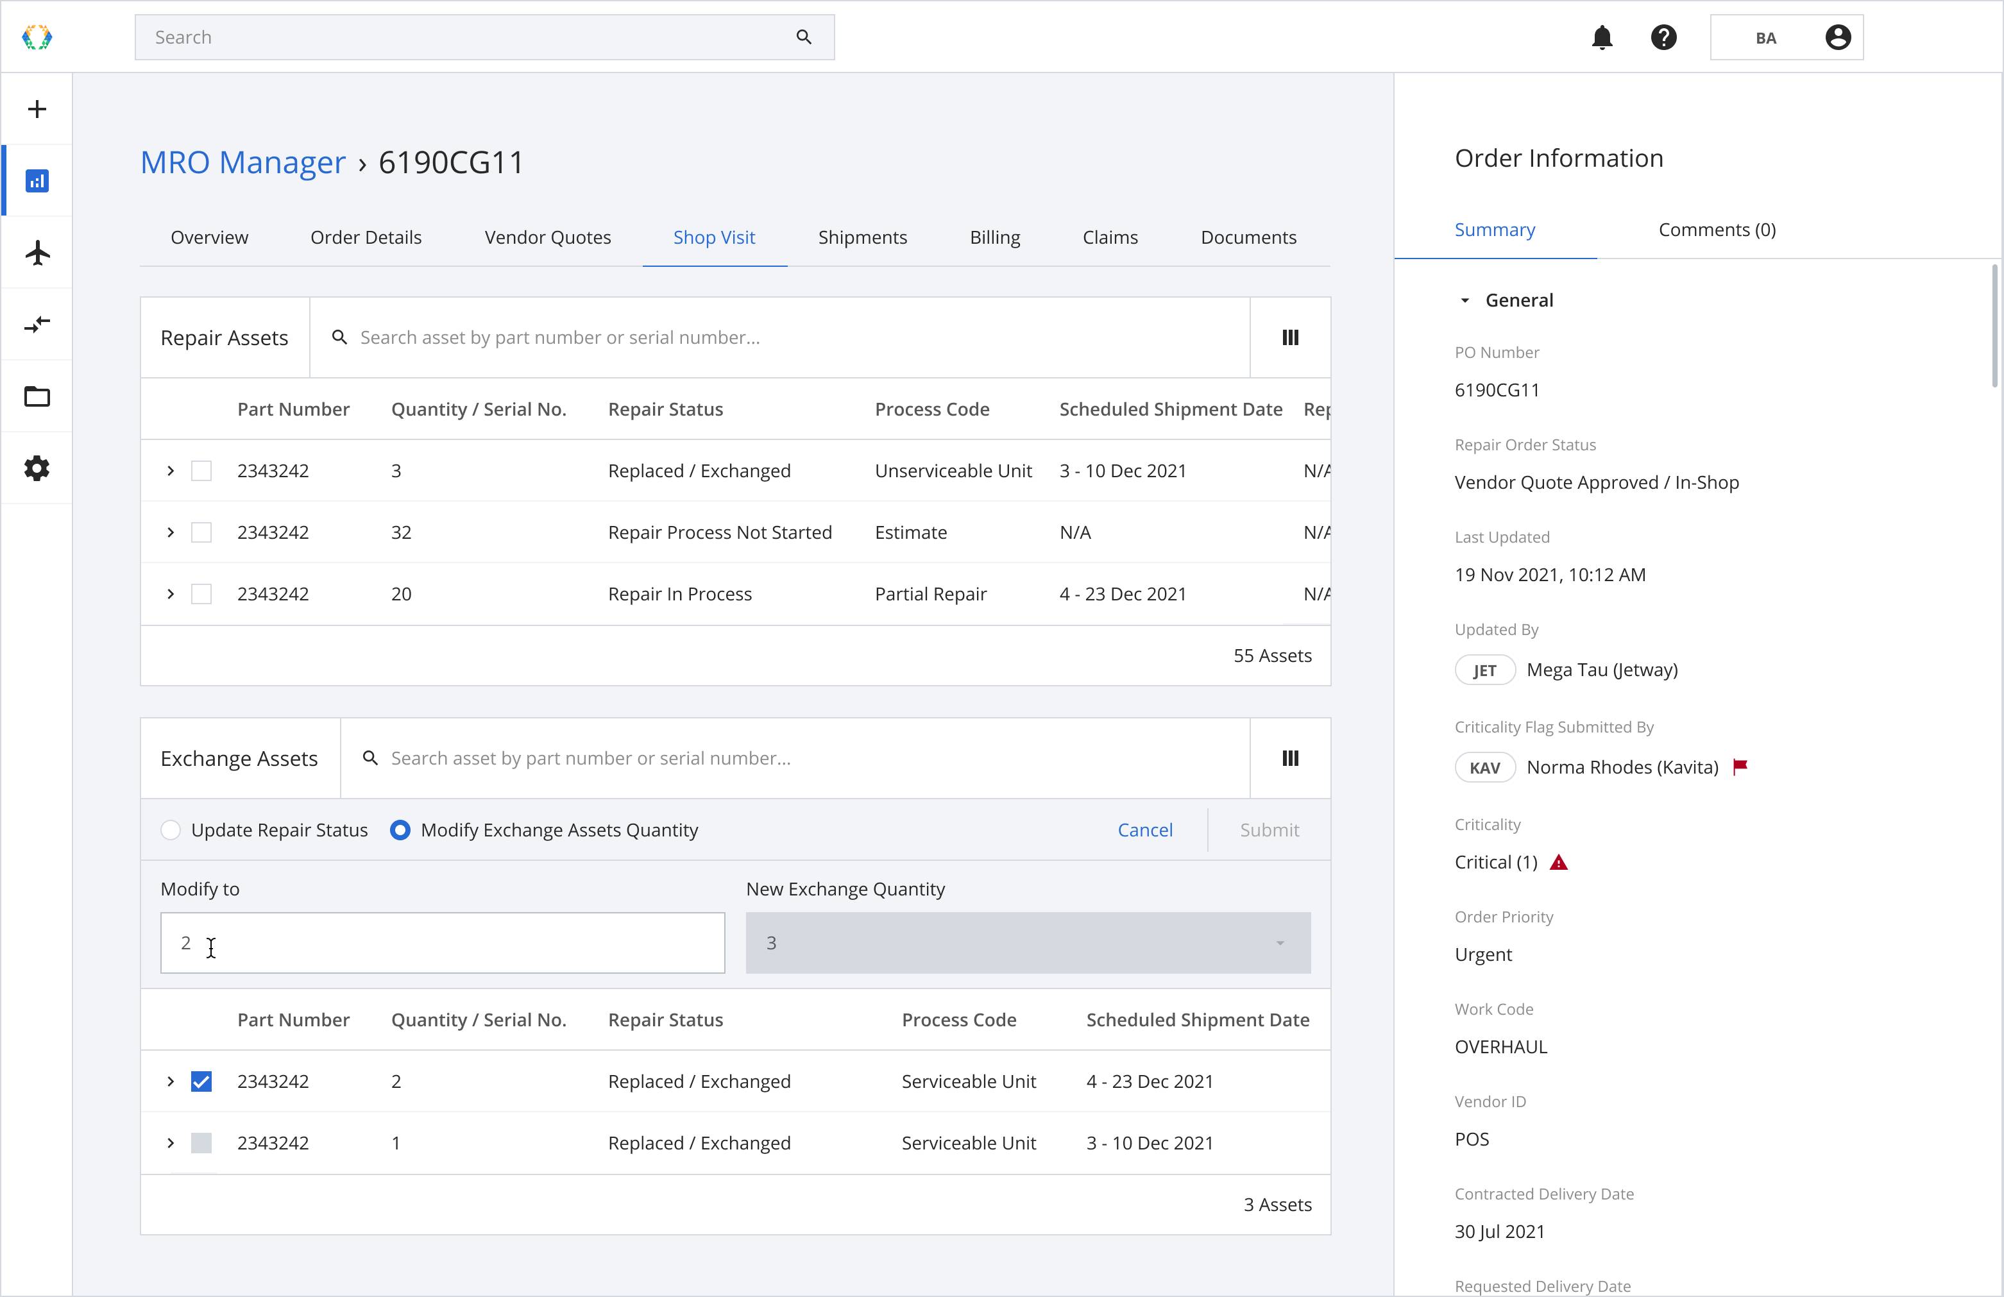The width and height of the screenshot is (2004, 1297).
Task: Select checkbox for repair asset quantity 3
Action: (201, 471)
